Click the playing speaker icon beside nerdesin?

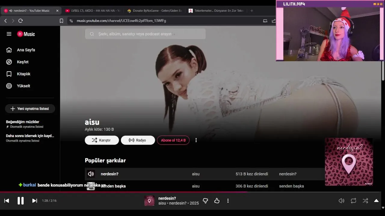(x=91, y=174)
